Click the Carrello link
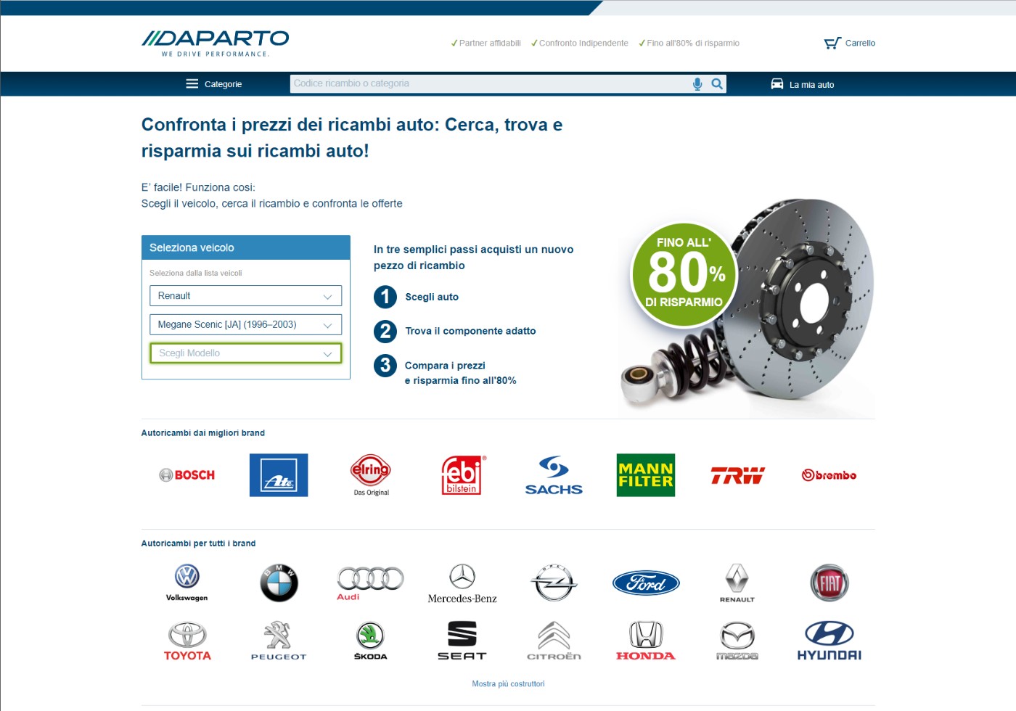 [x=860, y=43]
